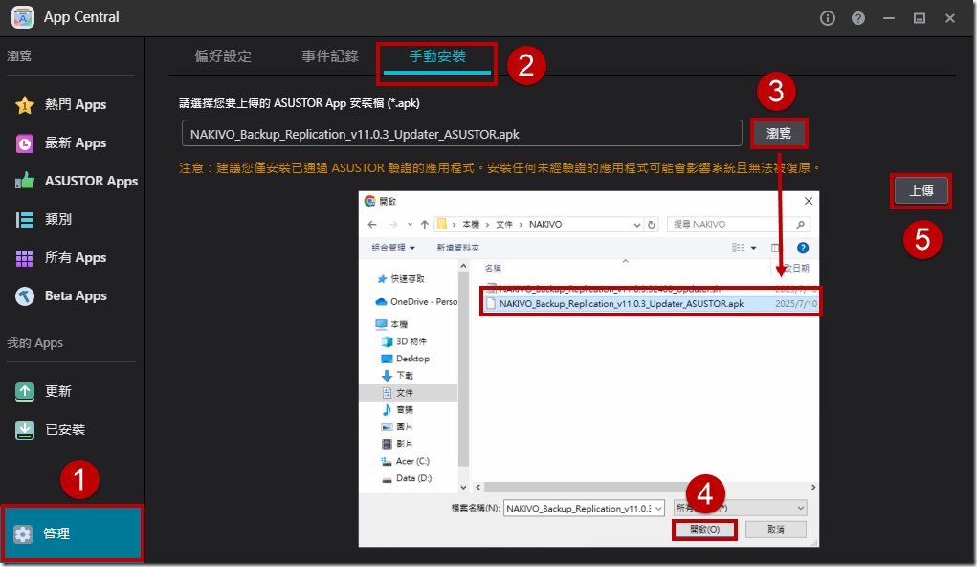
Task: Go forward in file dialog
Action: pyautogui.click(x=393, y=224)
